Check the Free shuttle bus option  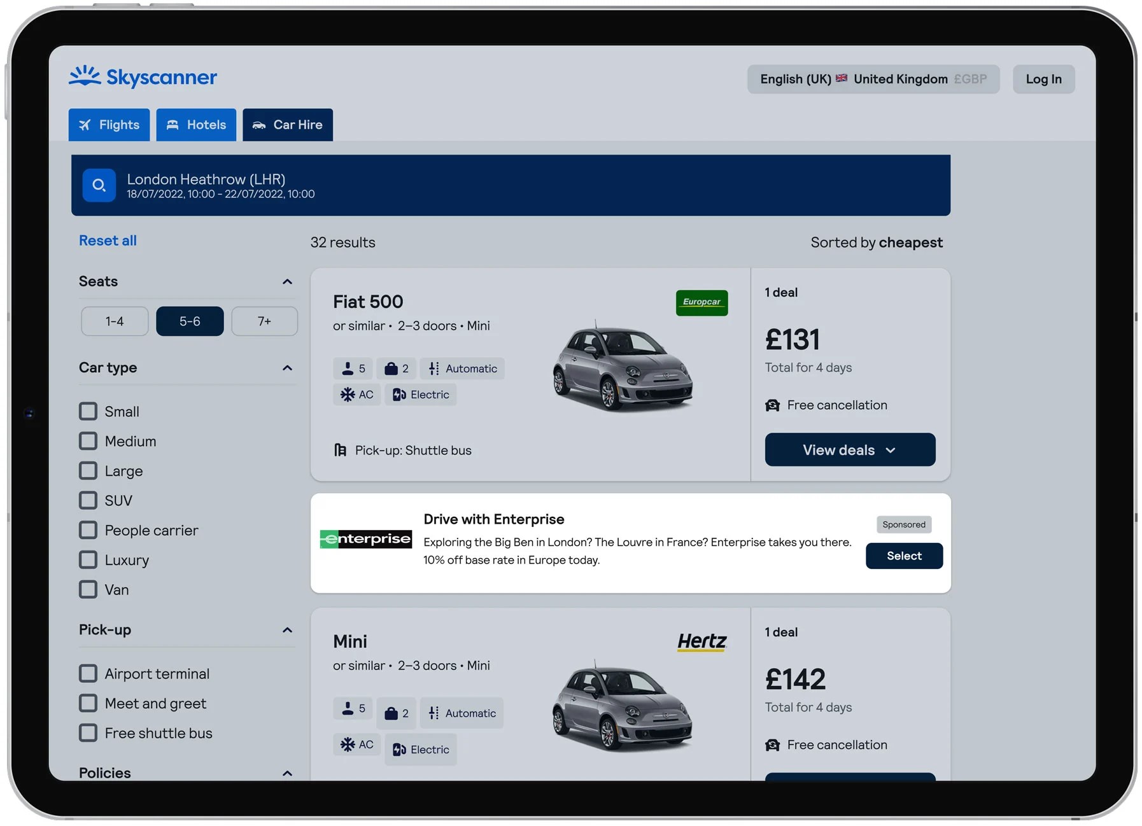(88, 733)
